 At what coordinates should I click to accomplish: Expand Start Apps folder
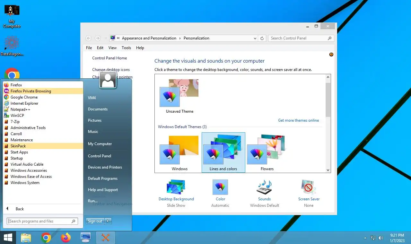[x=43, y=152]
